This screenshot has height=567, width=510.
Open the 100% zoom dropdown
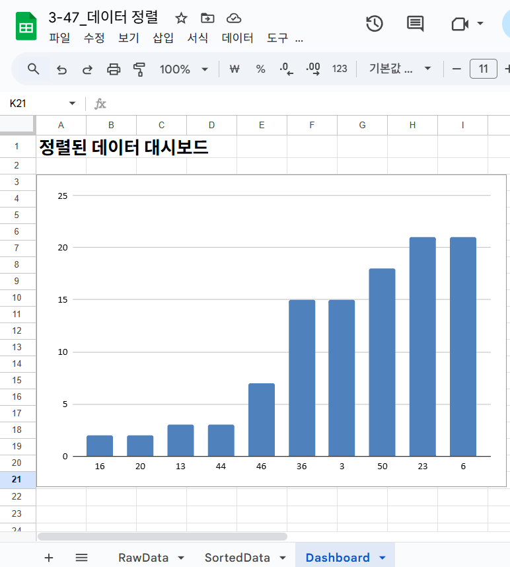tap(184, 69)
